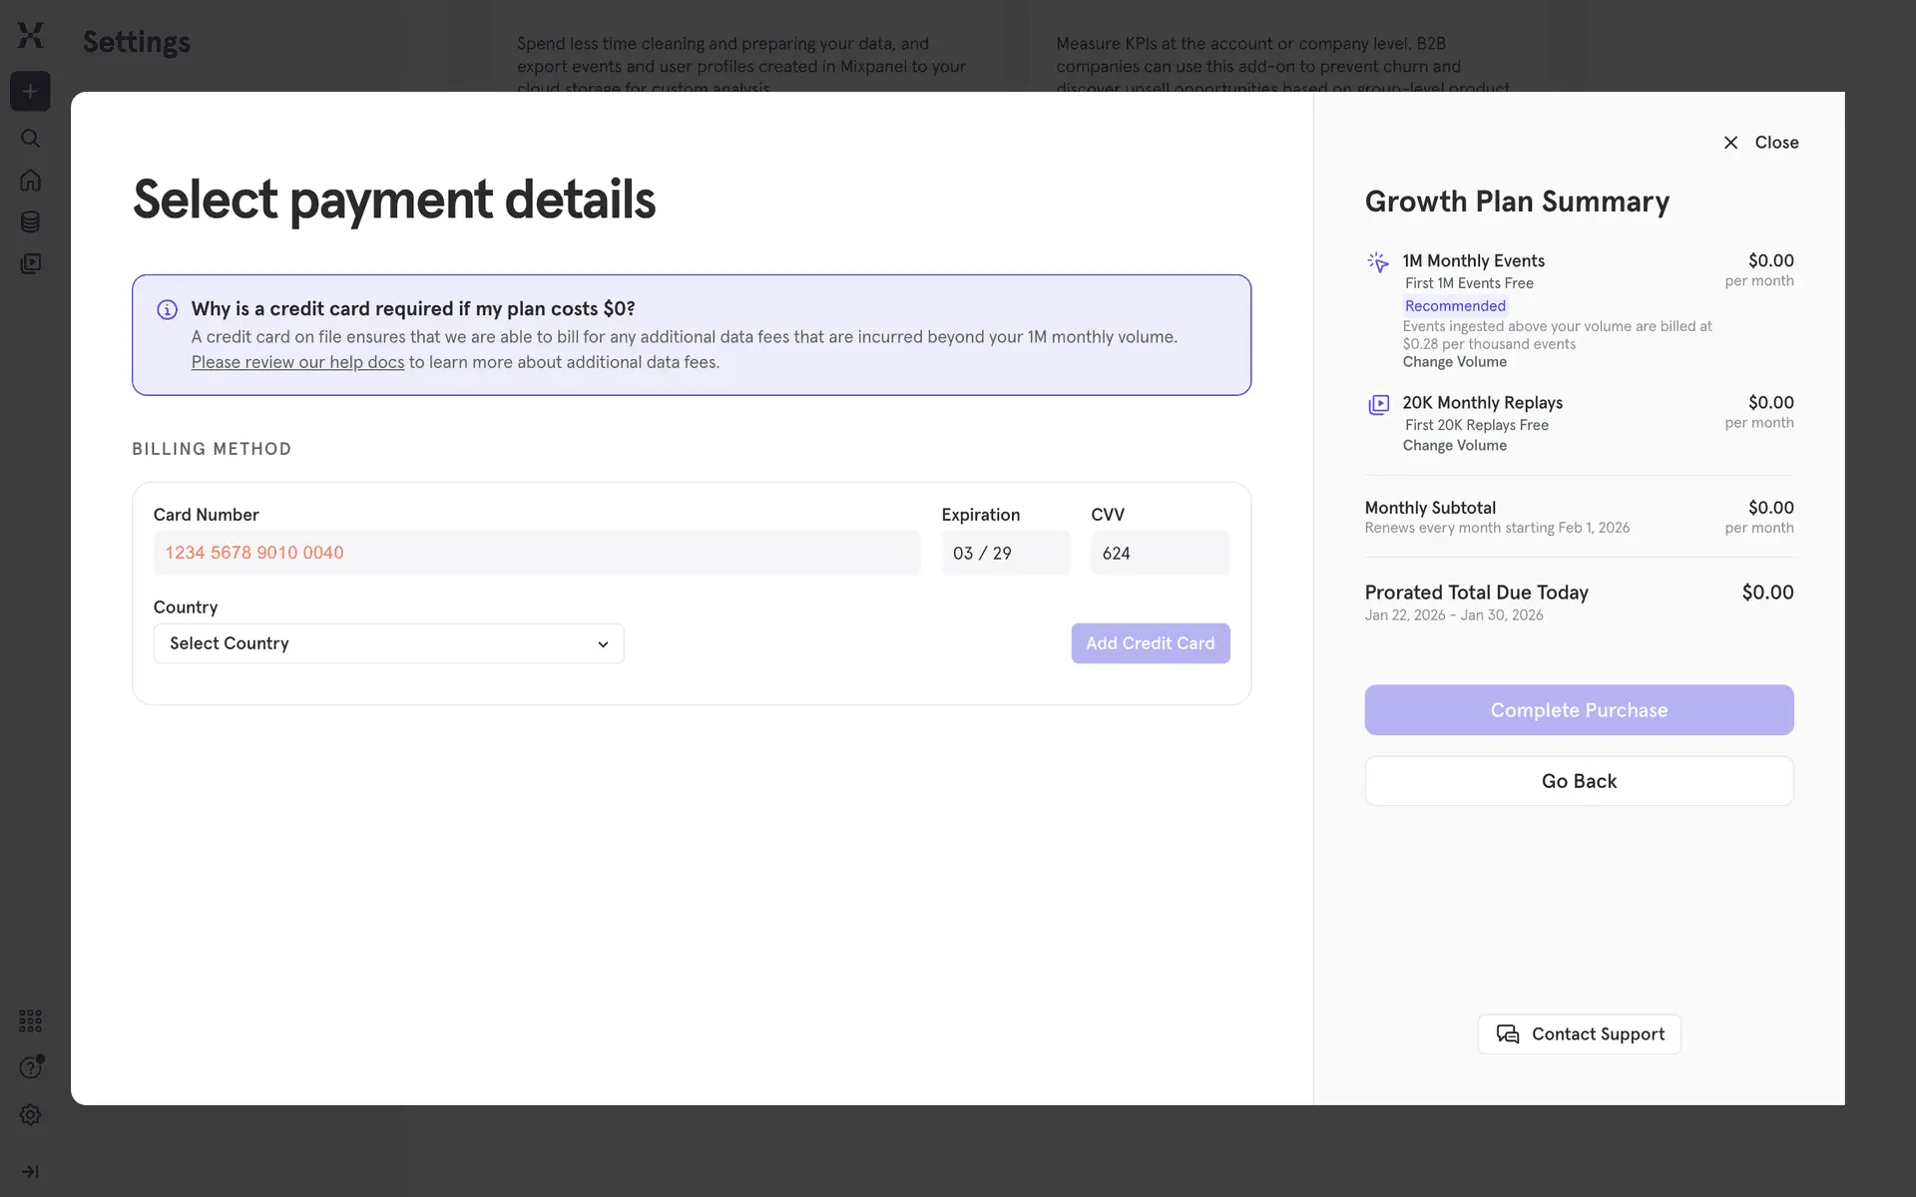
Task: Click the help question mark icon
Action: tap(30, 1068)
